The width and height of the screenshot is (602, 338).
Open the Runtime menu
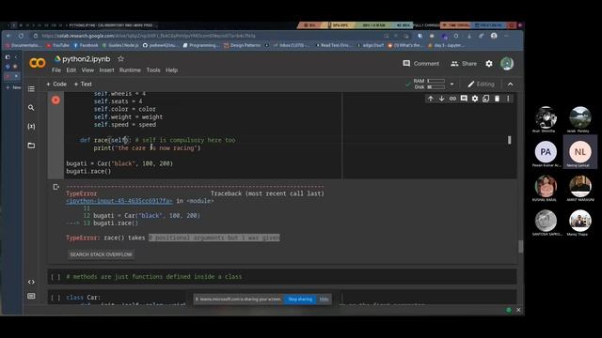pos(130,70)
